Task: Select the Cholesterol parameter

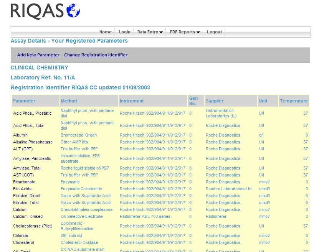Action: pyautogui.click(x=23, y=243)
